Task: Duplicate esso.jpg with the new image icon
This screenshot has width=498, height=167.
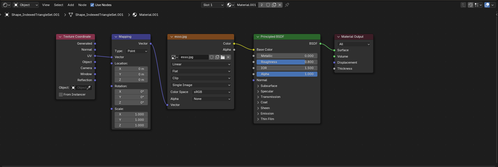Action: click(217, 57)
